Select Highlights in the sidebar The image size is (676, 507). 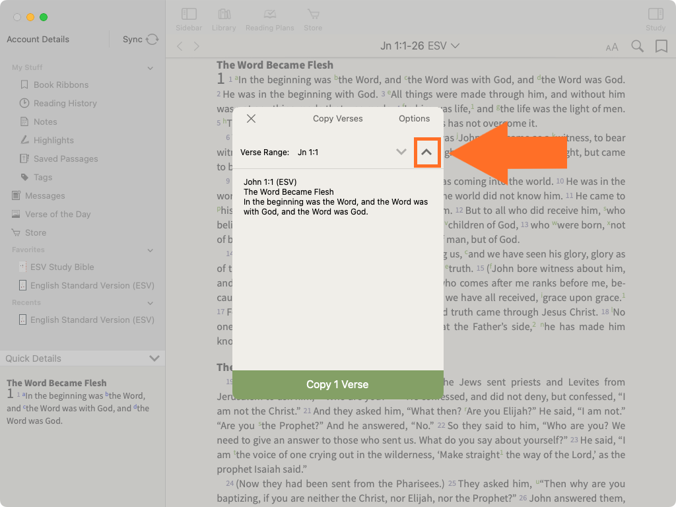point(53,140)
